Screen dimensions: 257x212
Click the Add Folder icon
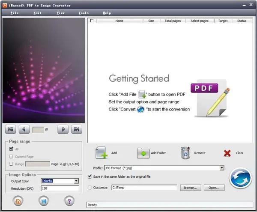coord(143,153)
